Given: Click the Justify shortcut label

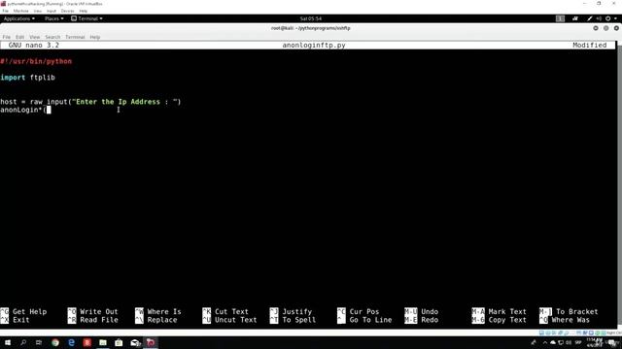Looking at the screenshot, I should coord(296,312).
